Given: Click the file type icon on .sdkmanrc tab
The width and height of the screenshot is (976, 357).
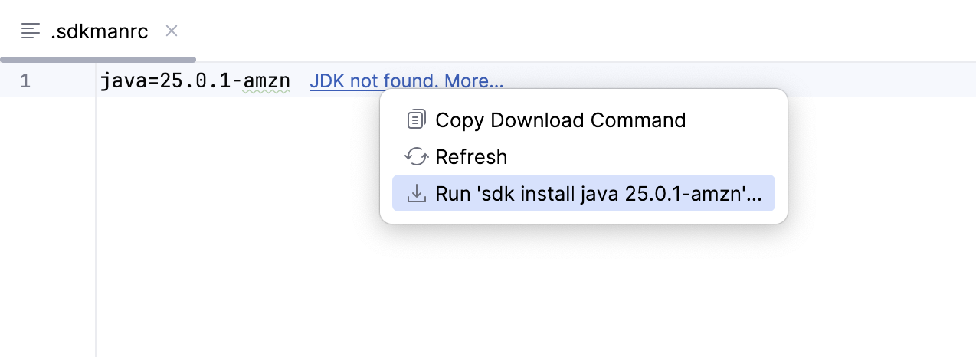Looking at the screenshot, I should [31, 31].
